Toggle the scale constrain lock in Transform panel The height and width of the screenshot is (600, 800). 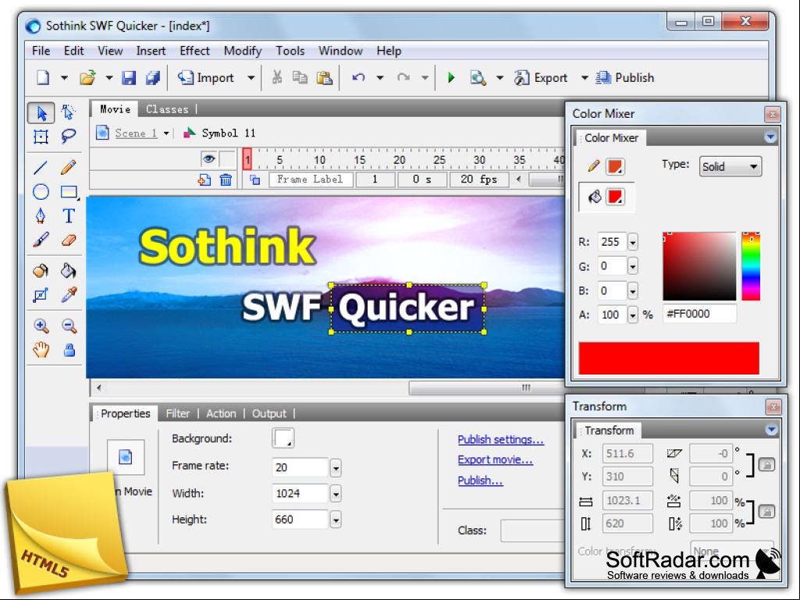(x=767, y=511)
